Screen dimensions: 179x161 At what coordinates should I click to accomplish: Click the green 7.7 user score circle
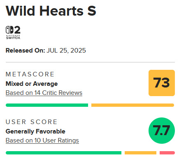click(x=162, y=131)
